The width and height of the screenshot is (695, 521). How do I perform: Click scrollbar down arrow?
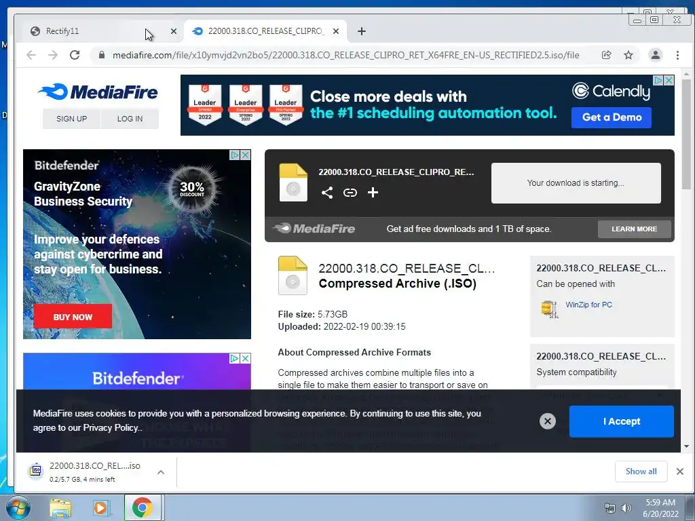click(x=686, y=446)
